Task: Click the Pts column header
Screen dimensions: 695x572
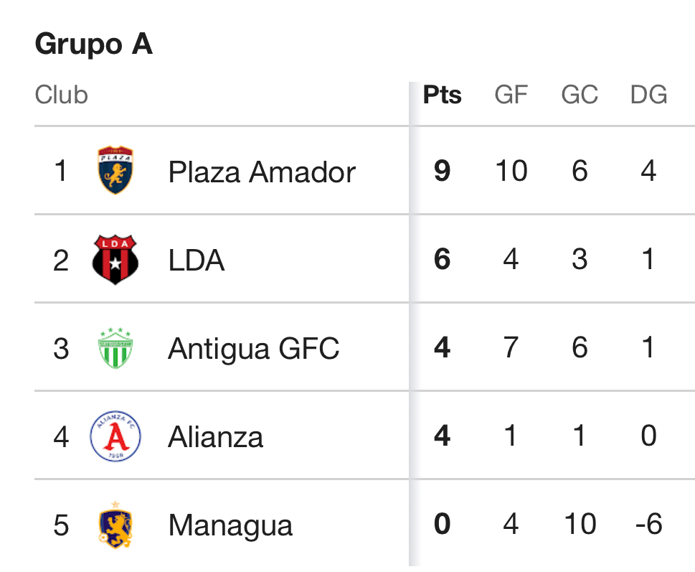Action: pyautogui.click(x=442, y=95)
